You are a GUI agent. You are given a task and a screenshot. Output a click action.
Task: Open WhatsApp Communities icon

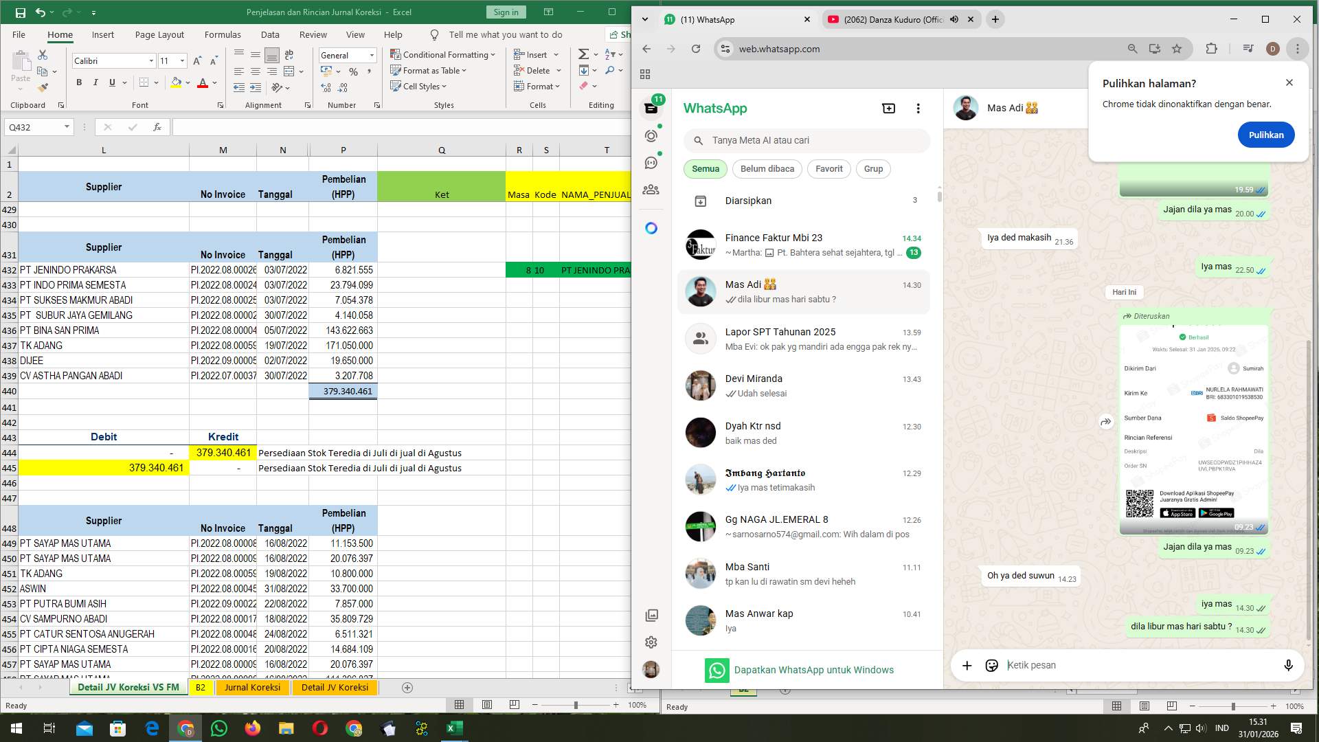pos(651,190)
